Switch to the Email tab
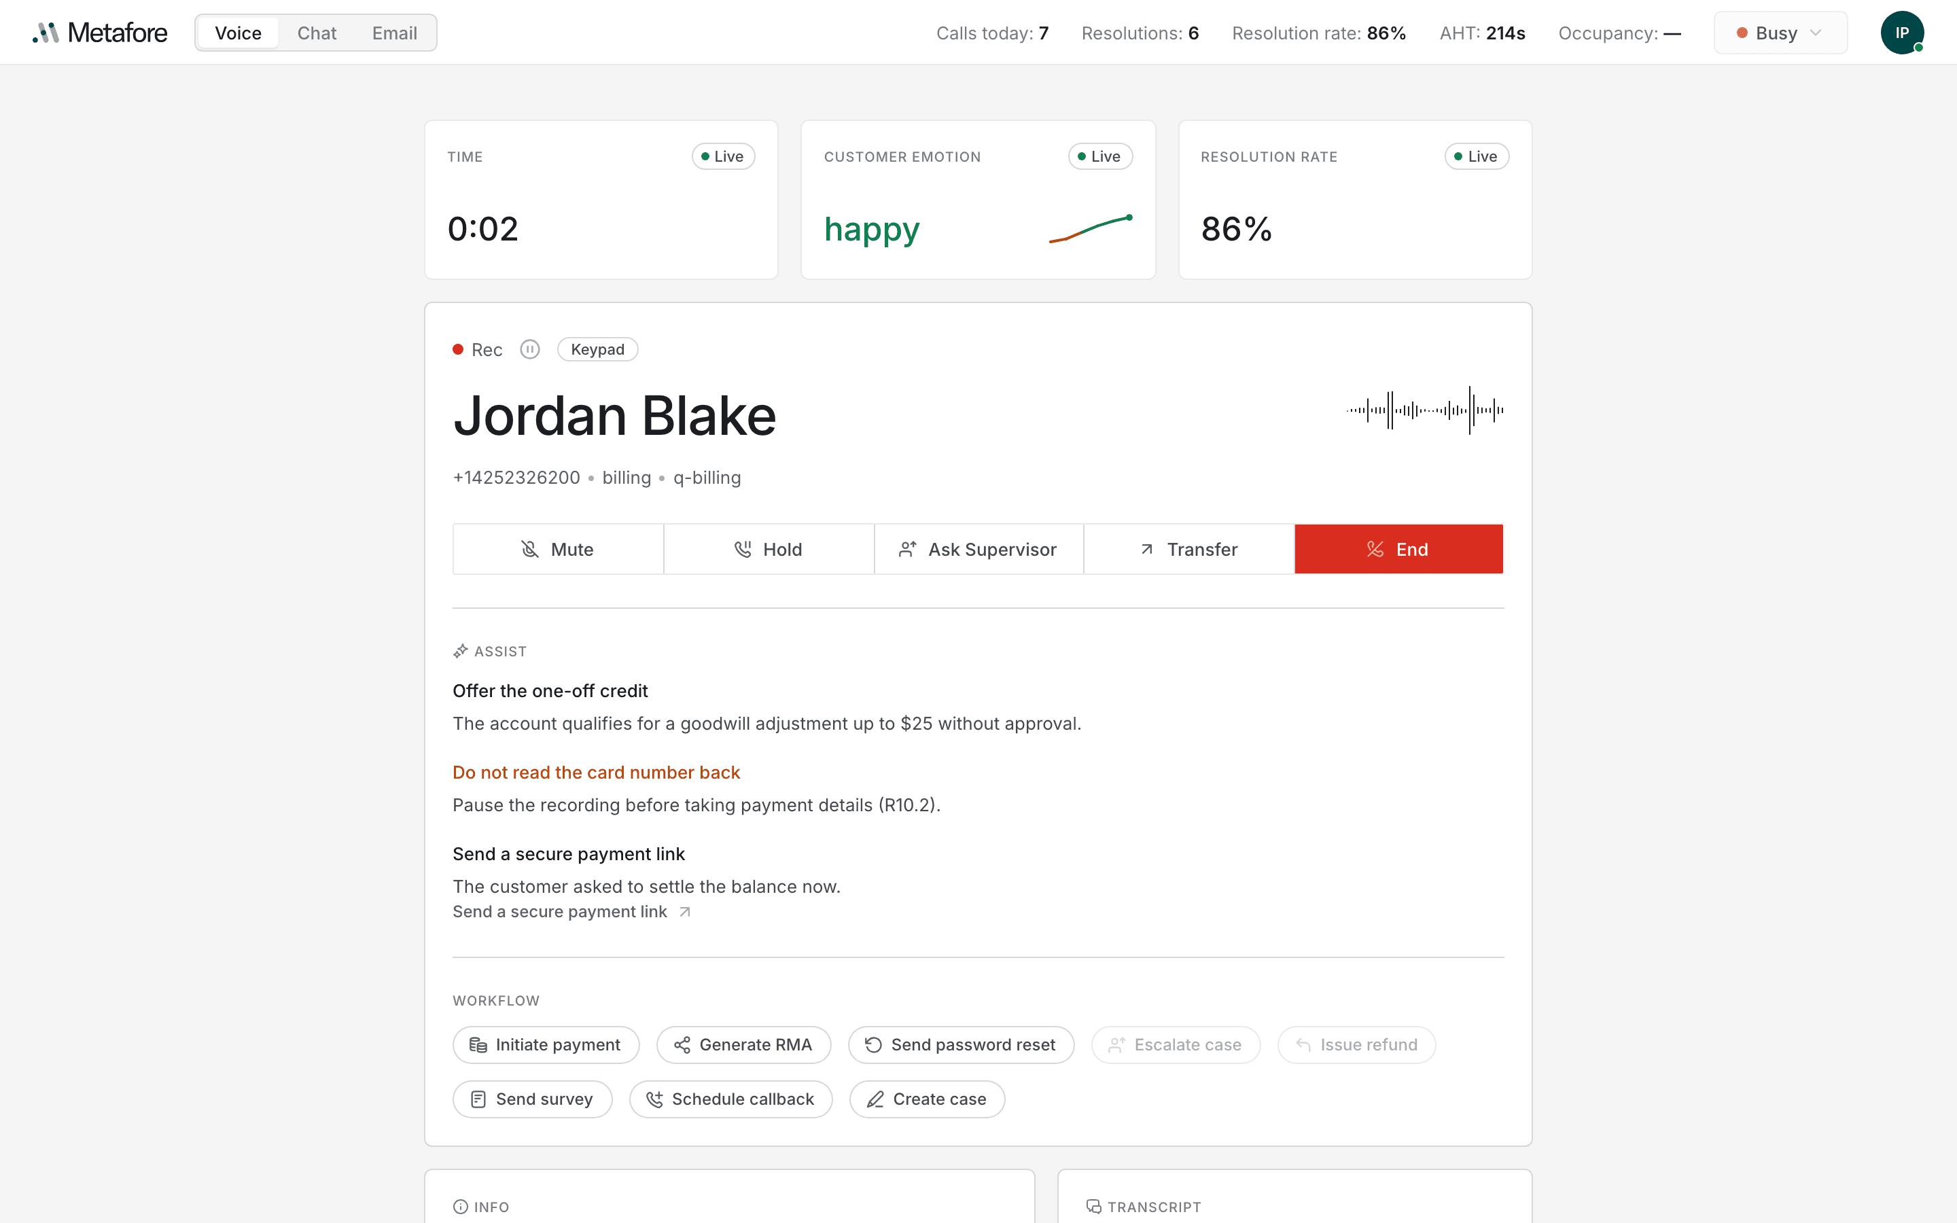 (395, 33)
